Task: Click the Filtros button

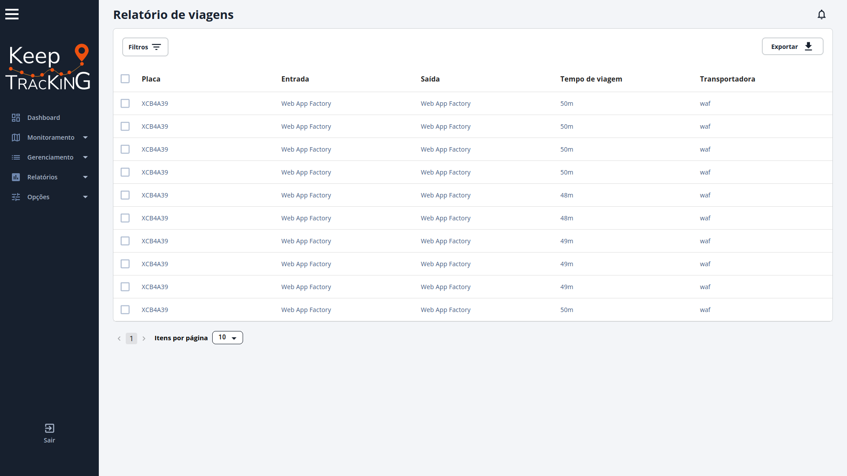Action: coord(146,46)
